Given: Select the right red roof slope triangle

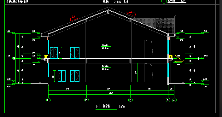Looking at the screenshot, I should (x=131, y=14).
